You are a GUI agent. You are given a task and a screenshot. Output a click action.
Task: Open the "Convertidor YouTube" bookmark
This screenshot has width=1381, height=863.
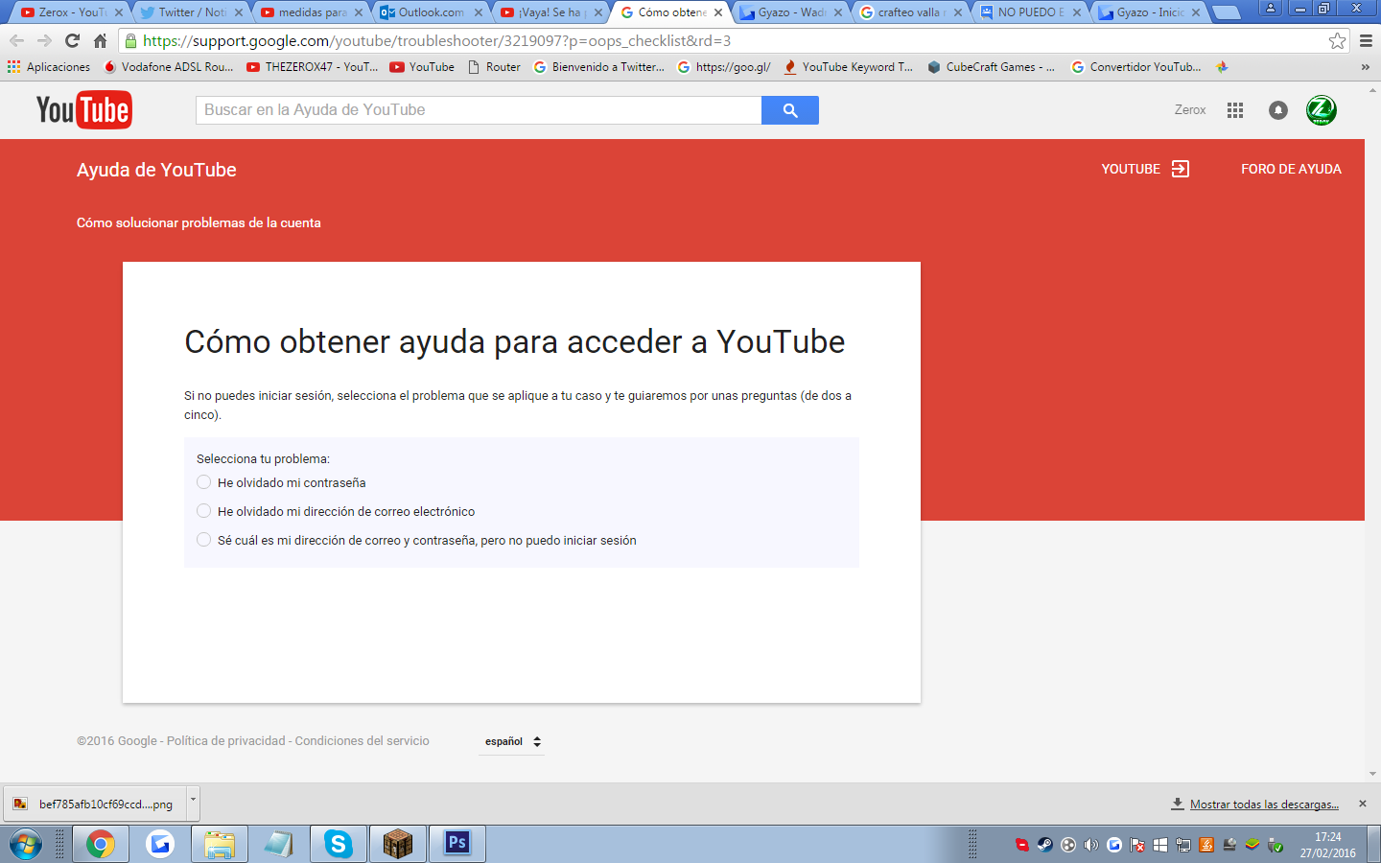1136,67
